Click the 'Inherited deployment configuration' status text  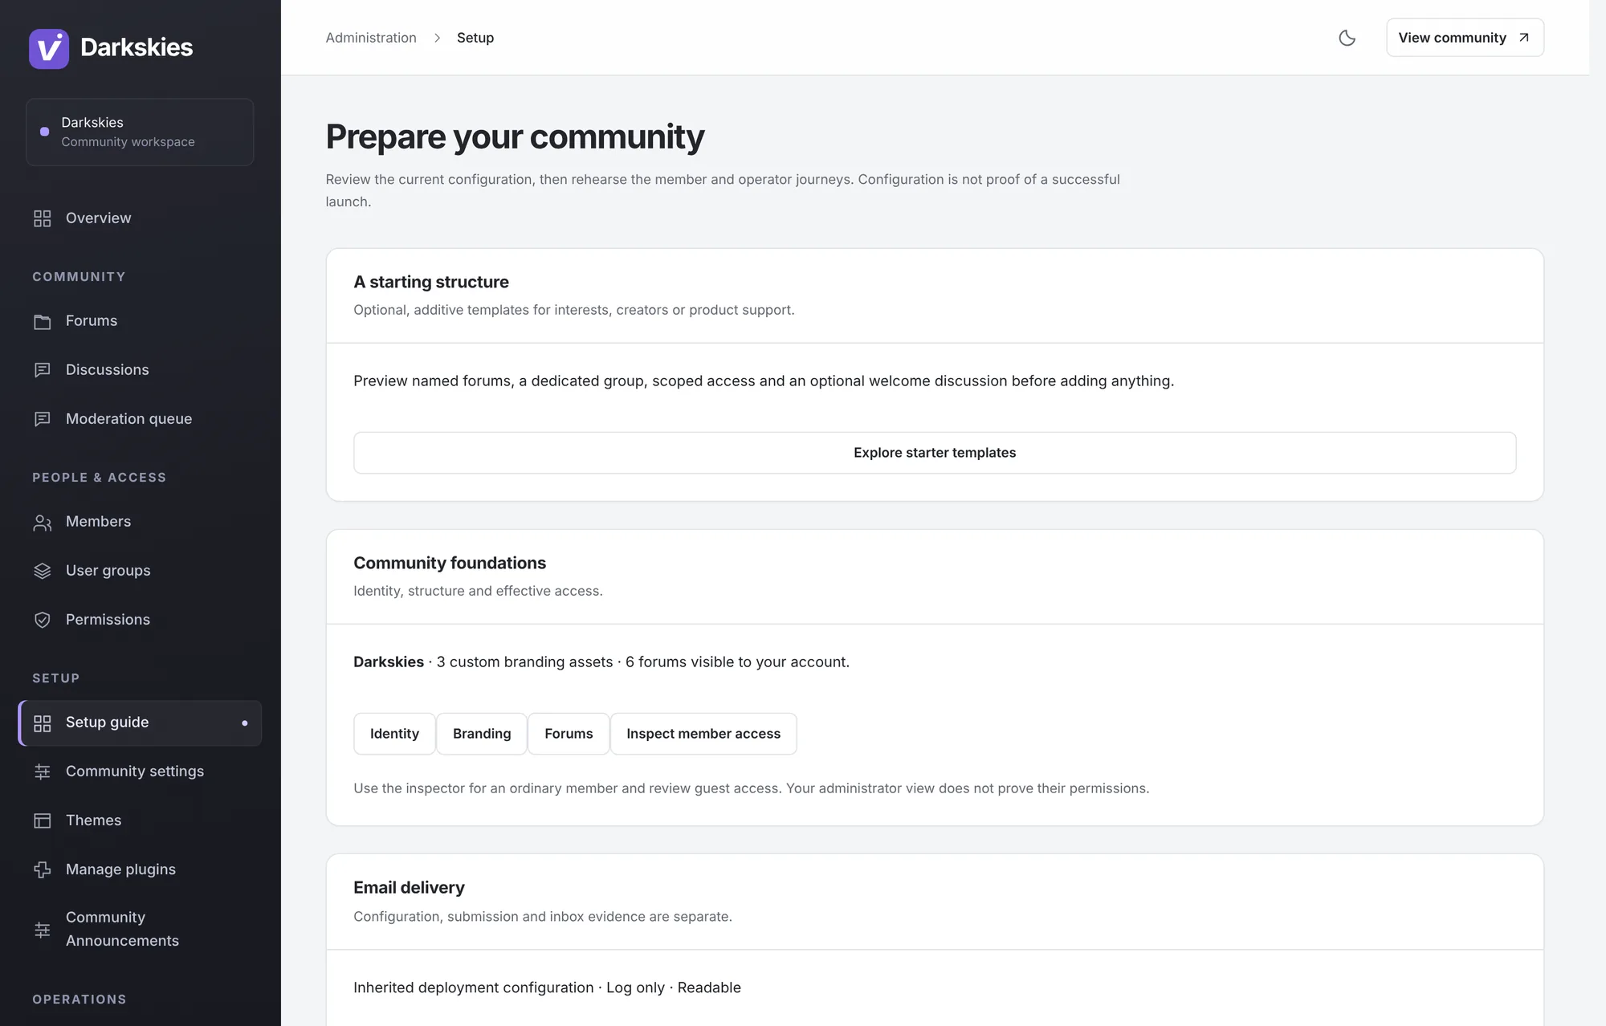pos(473,987)
